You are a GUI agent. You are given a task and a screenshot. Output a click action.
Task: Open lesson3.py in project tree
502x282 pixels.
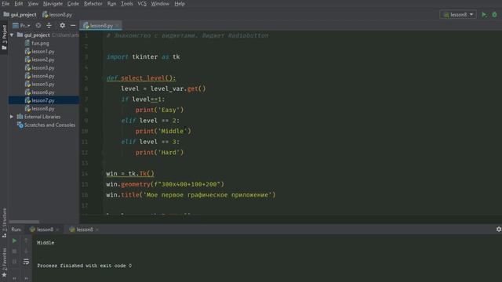coord(43,68)
